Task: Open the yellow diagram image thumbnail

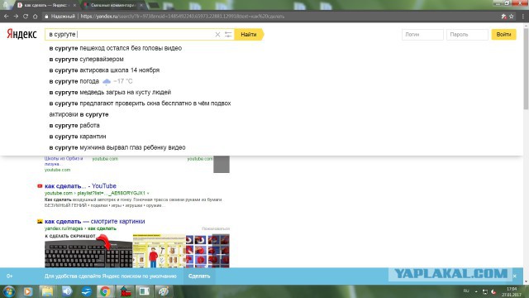Action: 159,251
